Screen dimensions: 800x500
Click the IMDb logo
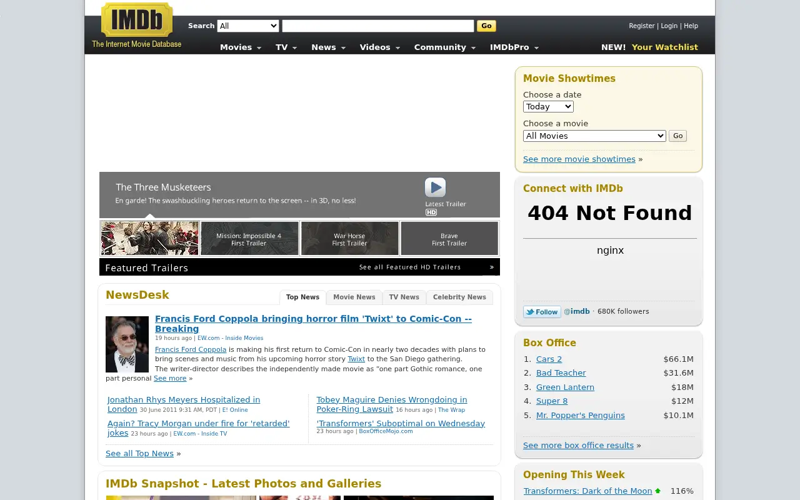point(137,20)
